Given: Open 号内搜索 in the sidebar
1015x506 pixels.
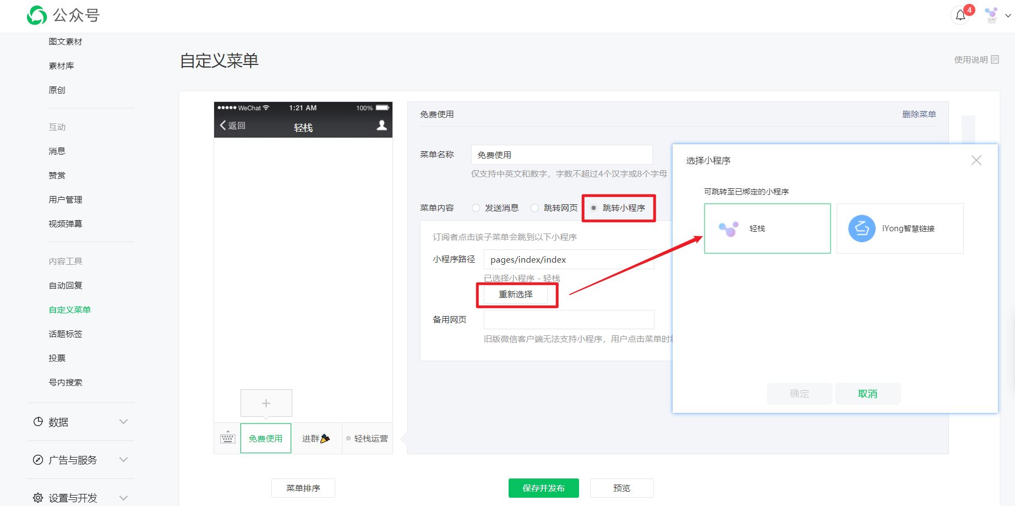Looking at the screenshot, I should point(66,382).
